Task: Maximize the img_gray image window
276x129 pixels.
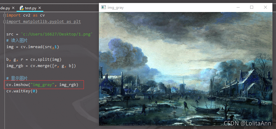Action: (252, 7)
